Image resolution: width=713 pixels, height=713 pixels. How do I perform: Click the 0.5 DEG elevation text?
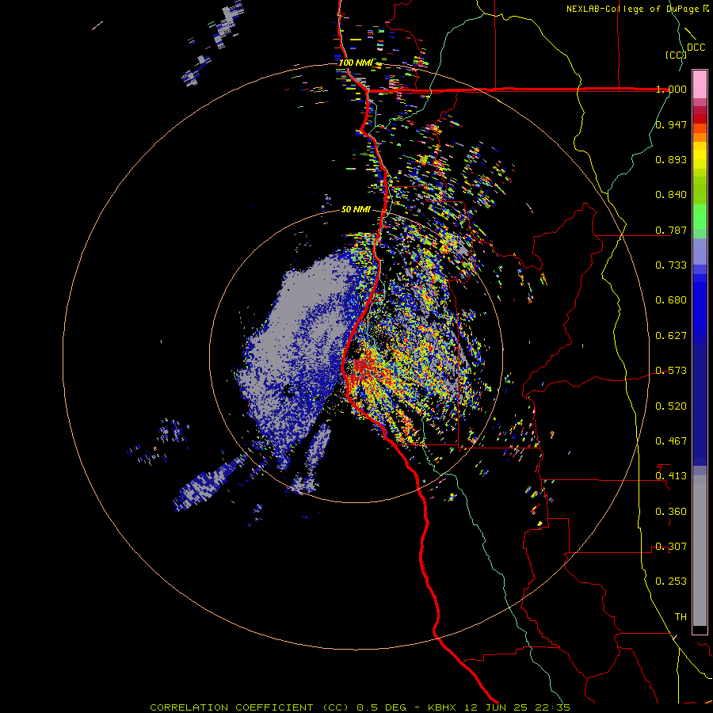tap(381, 707)
